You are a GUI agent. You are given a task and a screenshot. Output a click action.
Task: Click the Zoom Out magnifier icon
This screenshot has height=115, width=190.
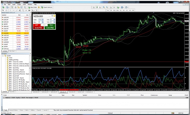tap(107, 7)
